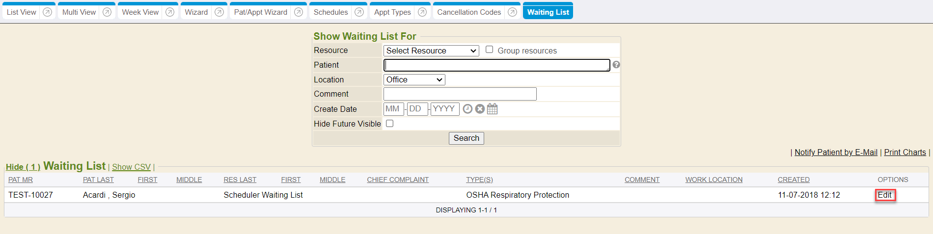The width and height of the screenshot is (933, 234).
Task: Sort list by CREATED column header
Action: pos(794,180)
